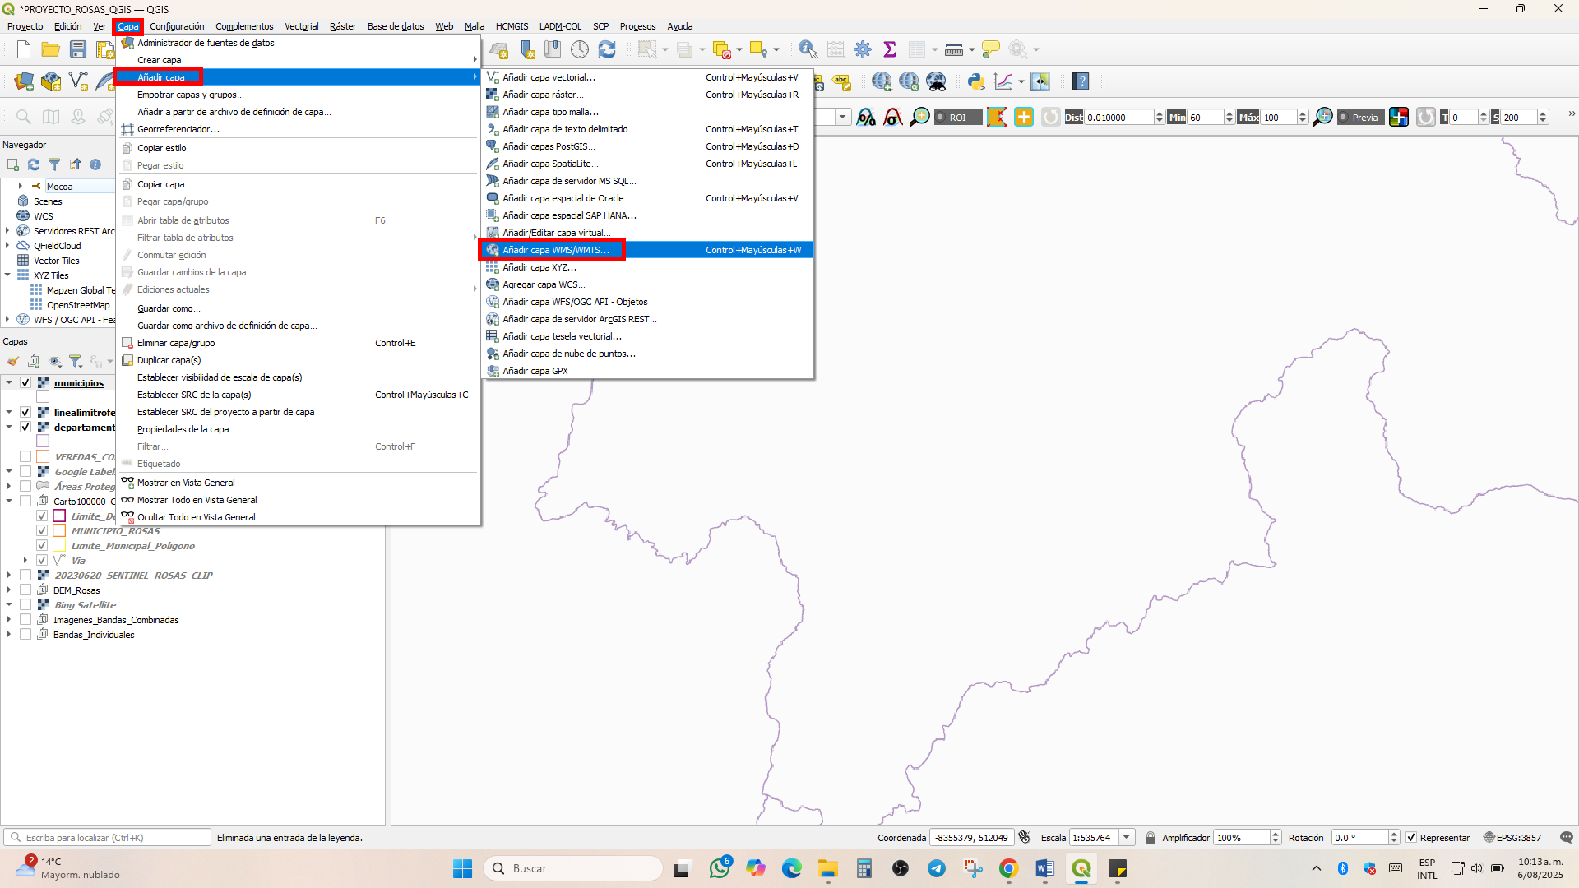Enable the DEM_Rosas layer checkbox
This screenshot has width=1579, height=888.
click(25, 590)
